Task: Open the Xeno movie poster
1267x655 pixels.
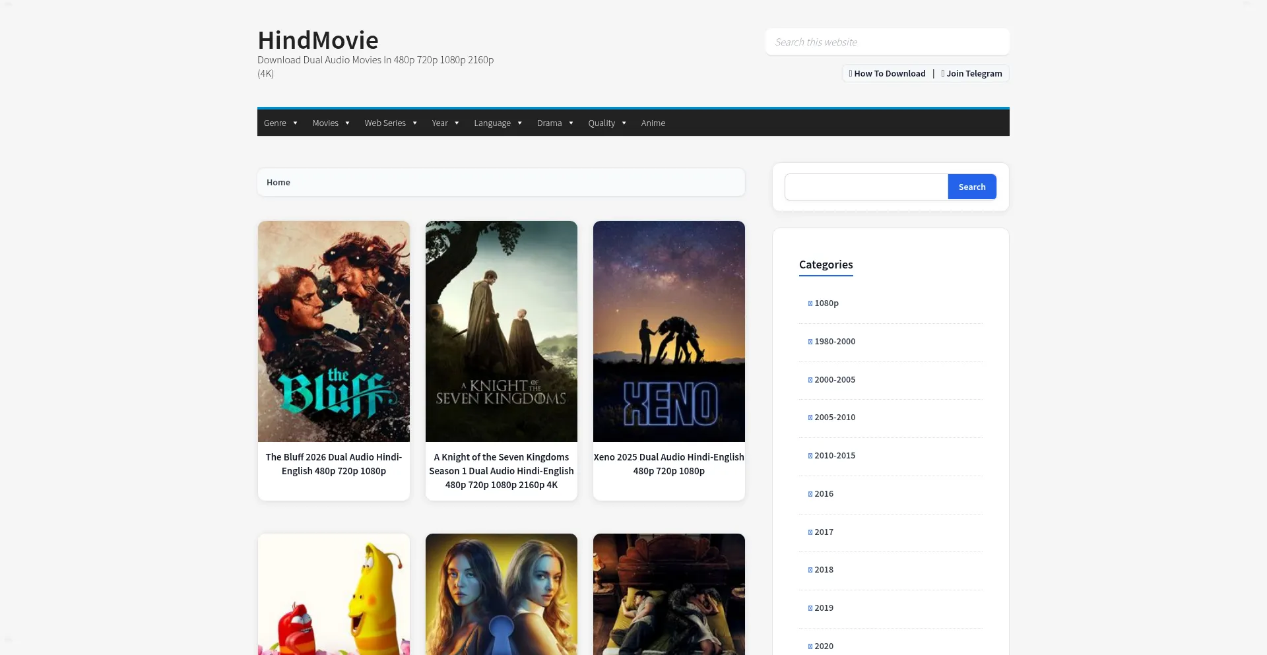Action: click(669, 331)
